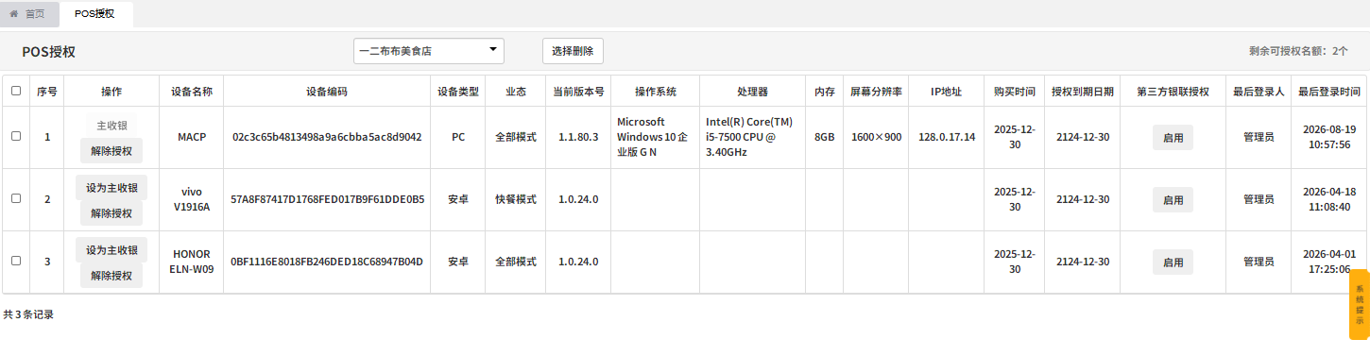Image resolution: width=1370 pixels, height=356 pixels.
Task: Click 解除授权 for vivo V1916A
Action: (x=111, y=212)
